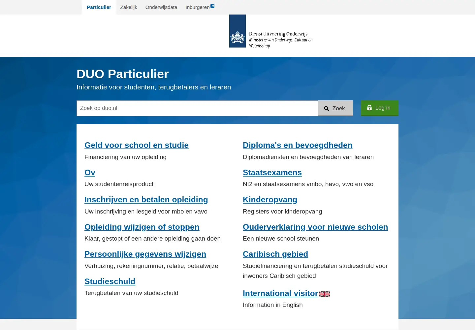Open the Staatsexamens link

click(272, 173)
